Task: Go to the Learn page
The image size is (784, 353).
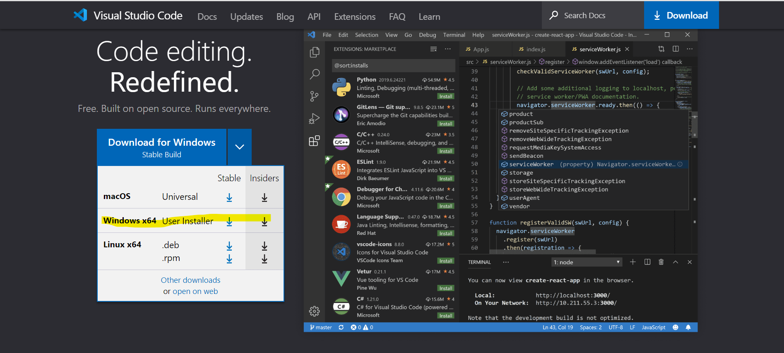Action: tap(429, 17)
